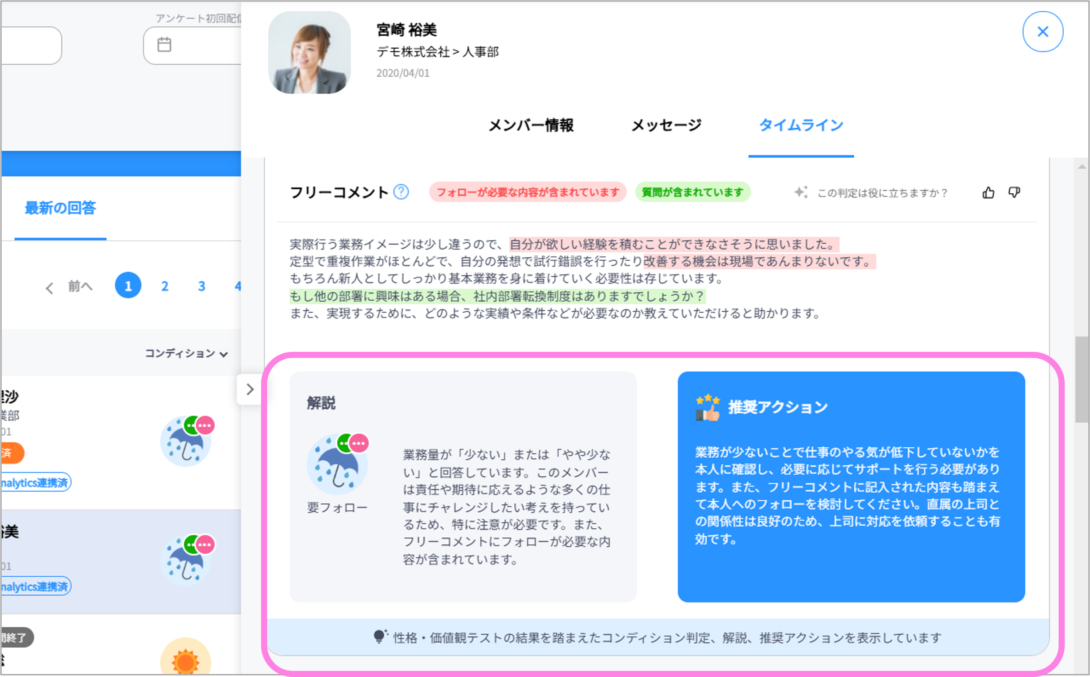The height and width of the screenshot is (677, 1090).
Task: Click the red フォローが必要な内容が含まれています tag
Action: click(527, 192)
